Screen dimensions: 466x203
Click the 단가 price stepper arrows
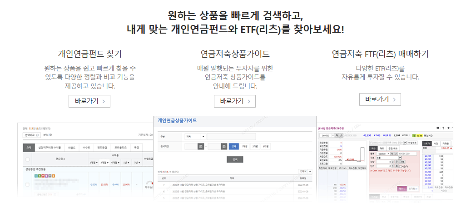[x=393, y=166]
